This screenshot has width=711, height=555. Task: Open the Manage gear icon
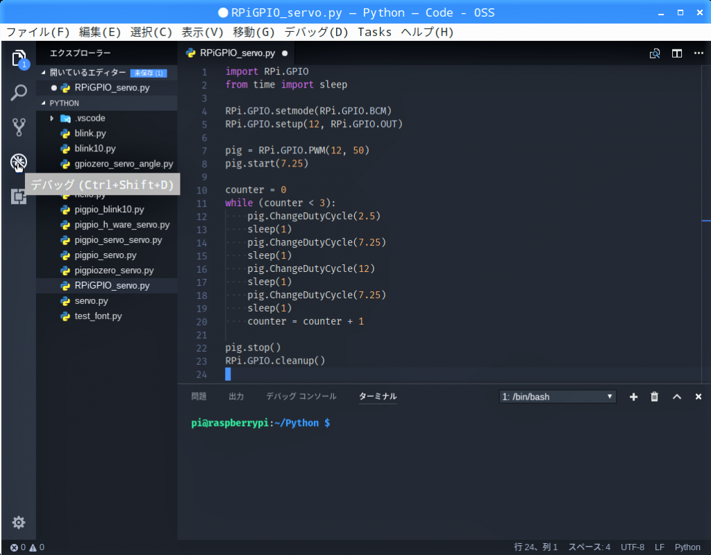[x=19, y=522]
